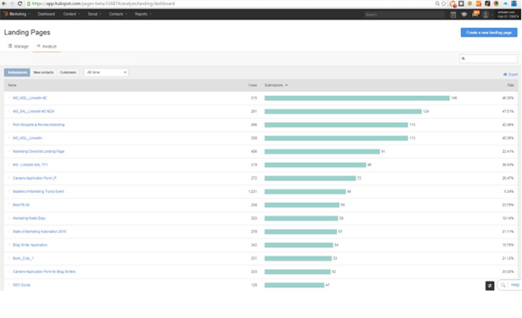The width and height of the screenshot is (522, 318).
Task: Click the submissions bar labeled 148
Action: [x=357, y=98]
